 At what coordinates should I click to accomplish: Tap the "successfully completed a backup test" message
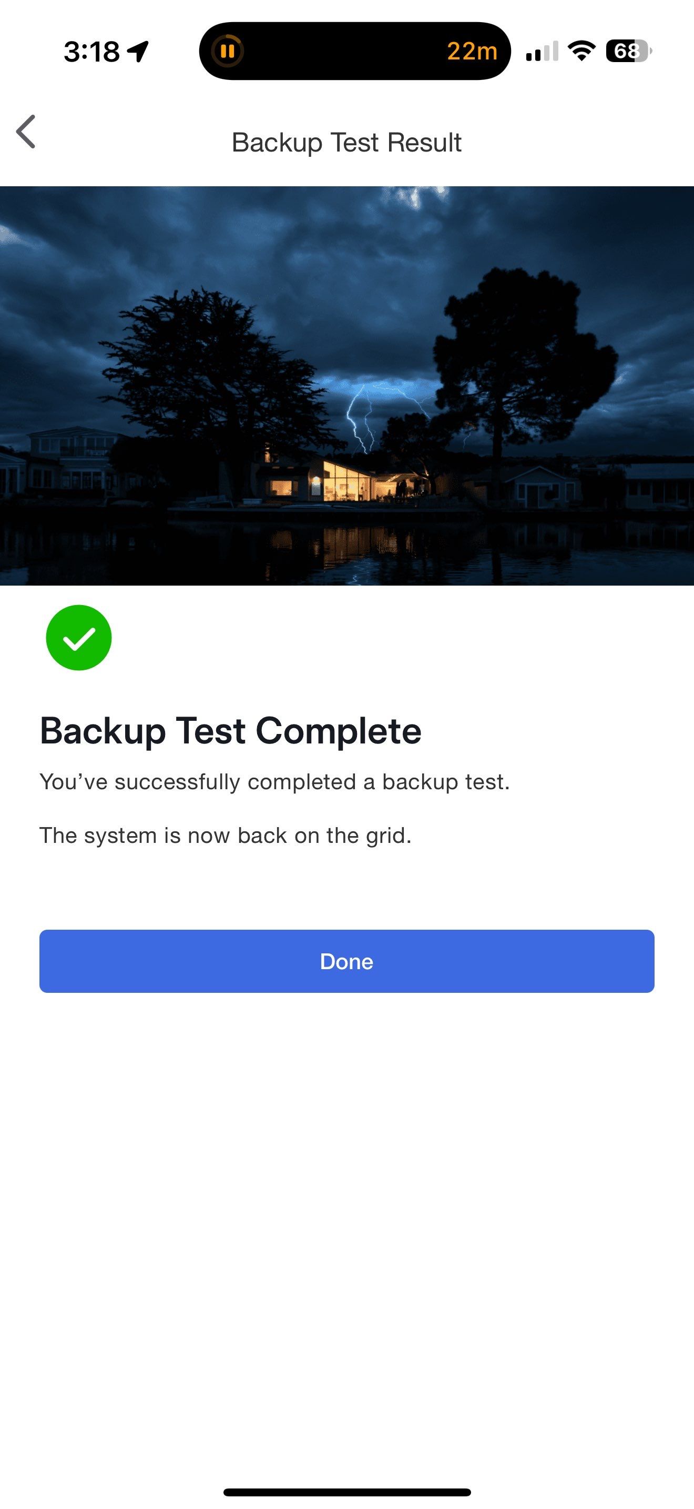click(274, 782)
